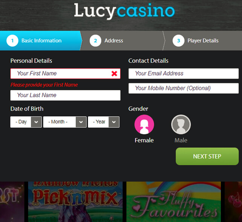This screenshot has width=242, height=222.
Task: Focus the Your First Name field
Action: pos(65,74)
